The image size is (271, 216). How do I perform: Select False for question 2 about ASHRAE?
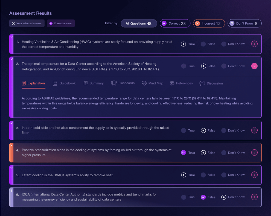(204, 66)
